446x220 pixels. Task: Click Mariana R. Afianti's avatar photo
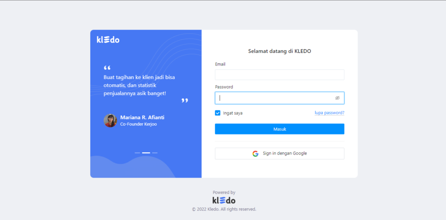coord(110,120)
